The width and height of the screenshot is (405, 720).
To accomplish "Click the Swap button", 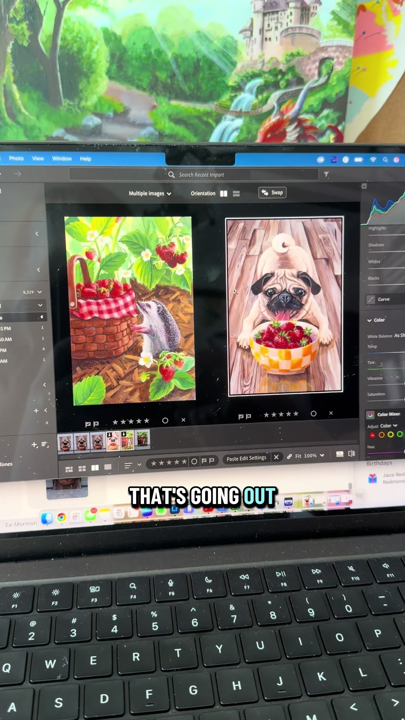I will coord(272,192).
